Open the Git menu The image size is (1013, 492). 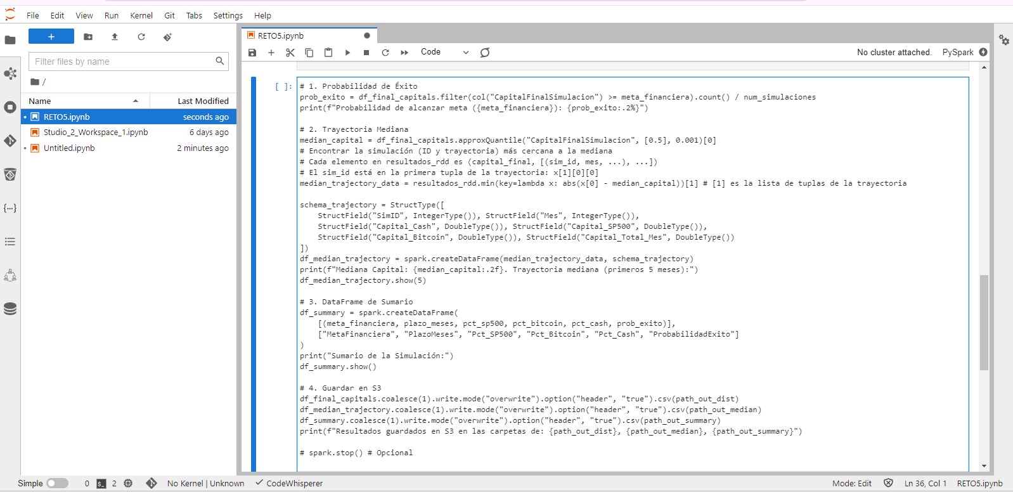click(169, 15)
